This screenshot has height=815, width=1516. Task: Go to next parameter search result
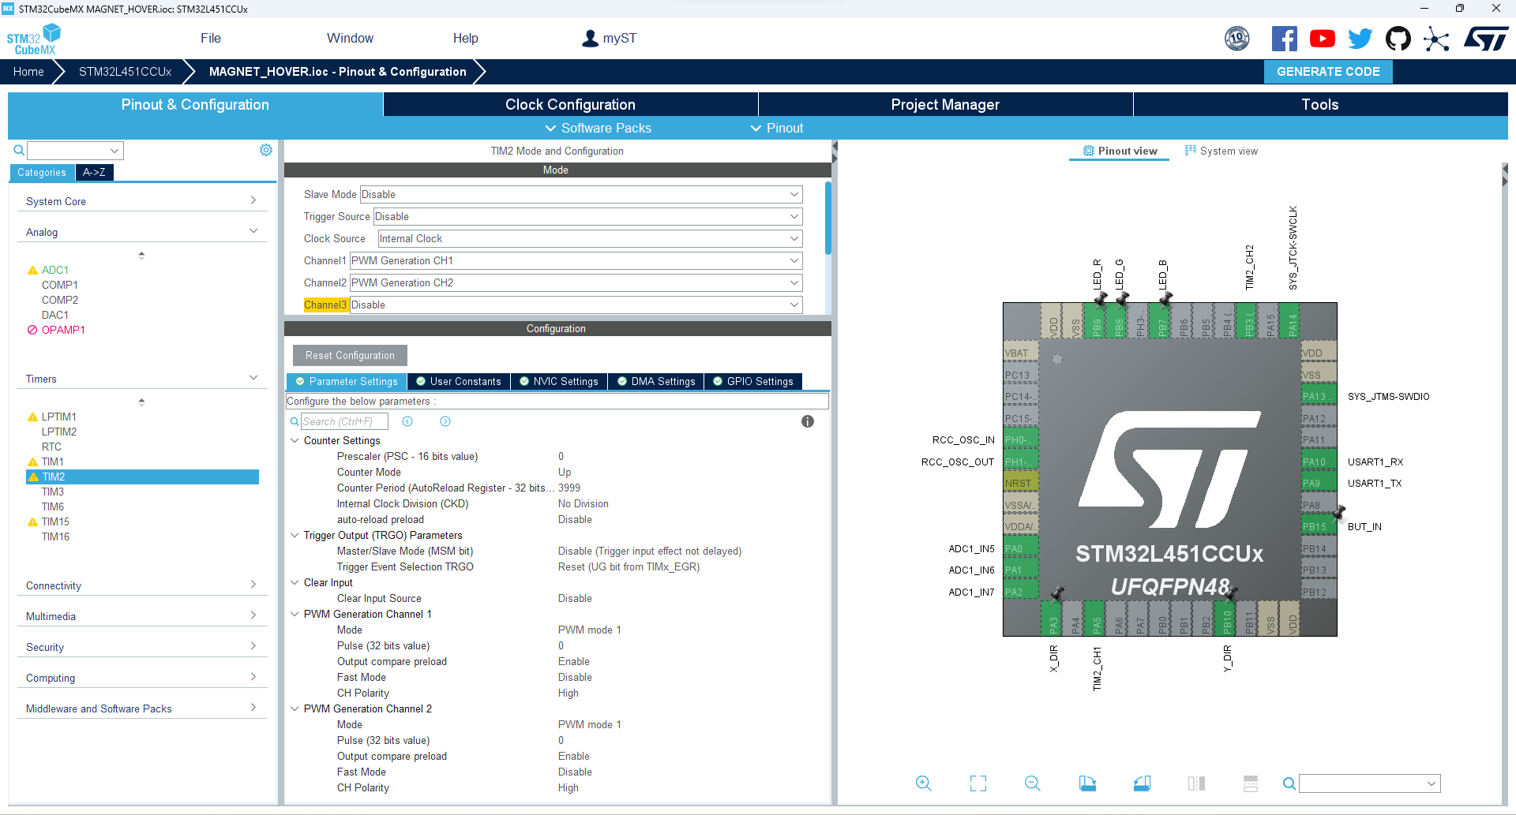coord(445,421)
